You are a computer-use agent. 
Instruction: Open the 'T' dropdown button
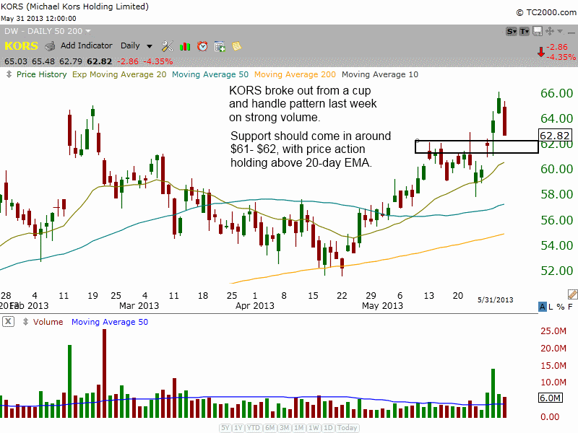click(x=525, y=31)
